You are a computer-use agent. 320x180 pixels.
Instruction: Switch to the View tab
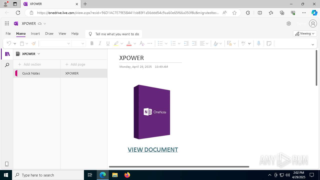click(62, 33)
